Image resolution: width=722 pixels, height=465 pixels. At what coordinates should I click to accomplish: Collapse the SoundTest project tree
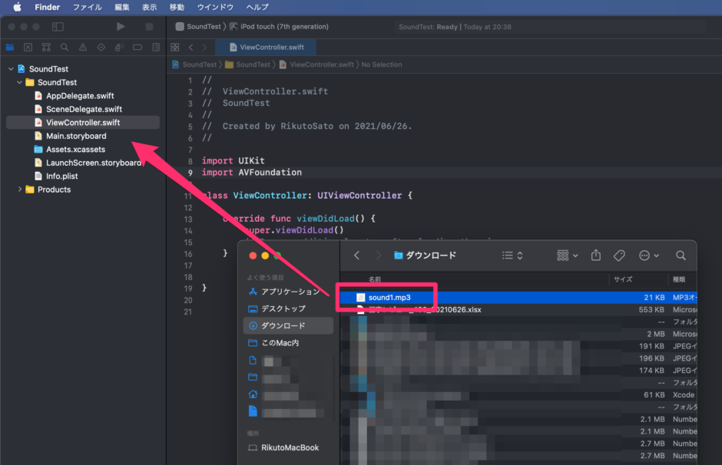click(x=11, y=68)
